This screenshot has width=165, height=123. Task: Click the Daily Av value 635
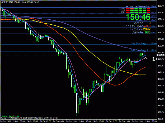[148, 32]
